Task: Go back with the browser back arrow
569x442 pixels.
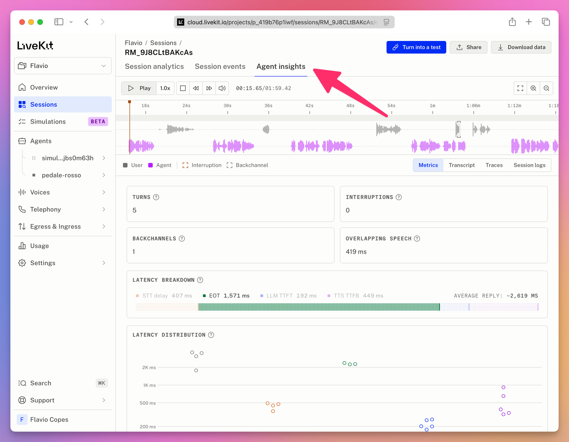Action: [x=86, y=22]
